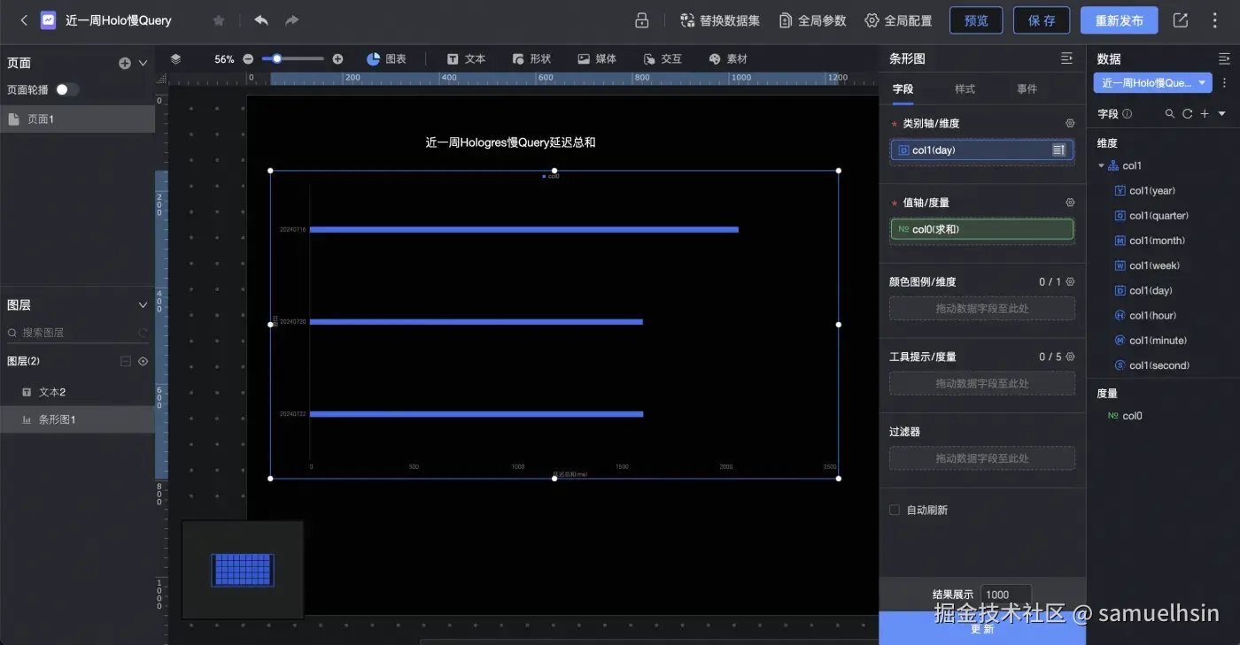The height and width of the screenshot is (645, 1240).
Task: Open the fields dropdown arrow beside plus
Action: click(x=1222, y=114)
